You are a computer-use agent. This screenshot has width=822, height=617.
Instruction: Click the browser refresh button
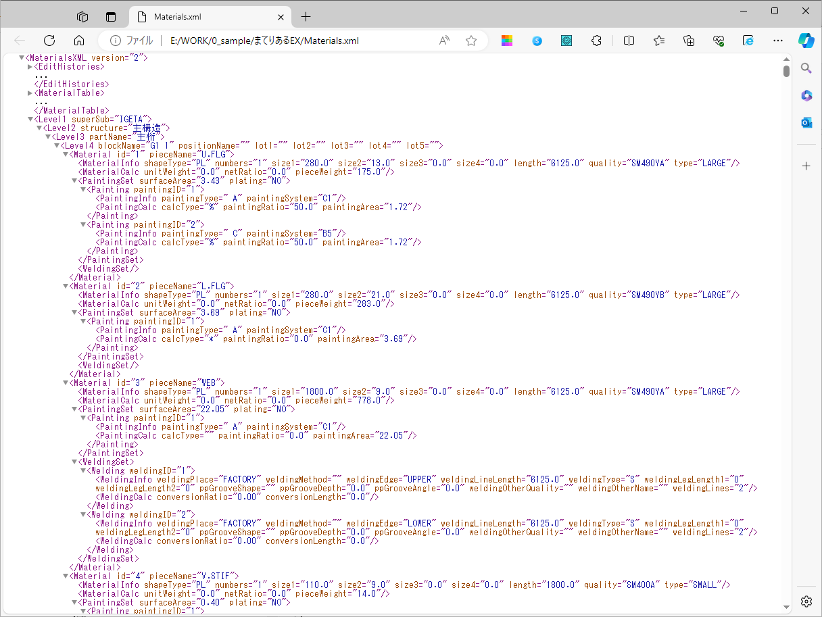pos(49,41)
